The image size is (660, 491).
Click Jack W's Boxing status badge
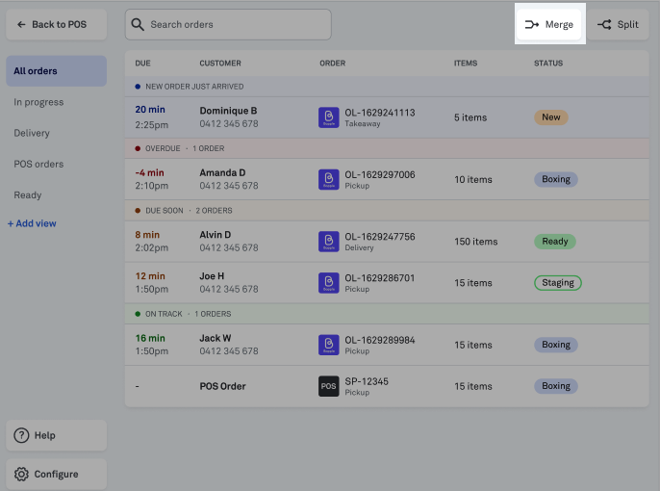coord(556,345)
